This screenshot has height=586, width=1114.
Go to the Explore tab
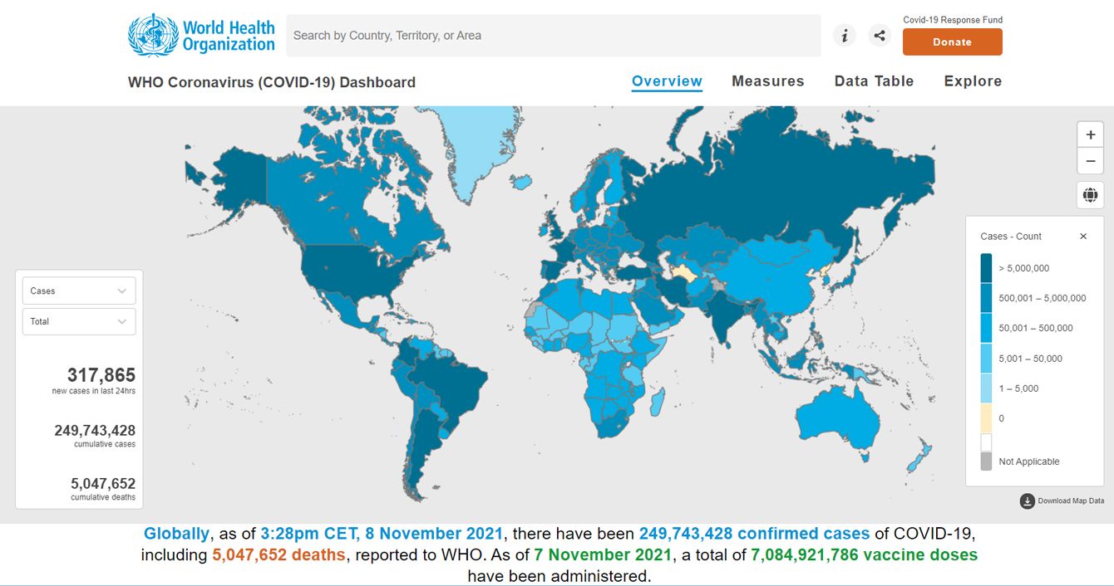point(973,81)
